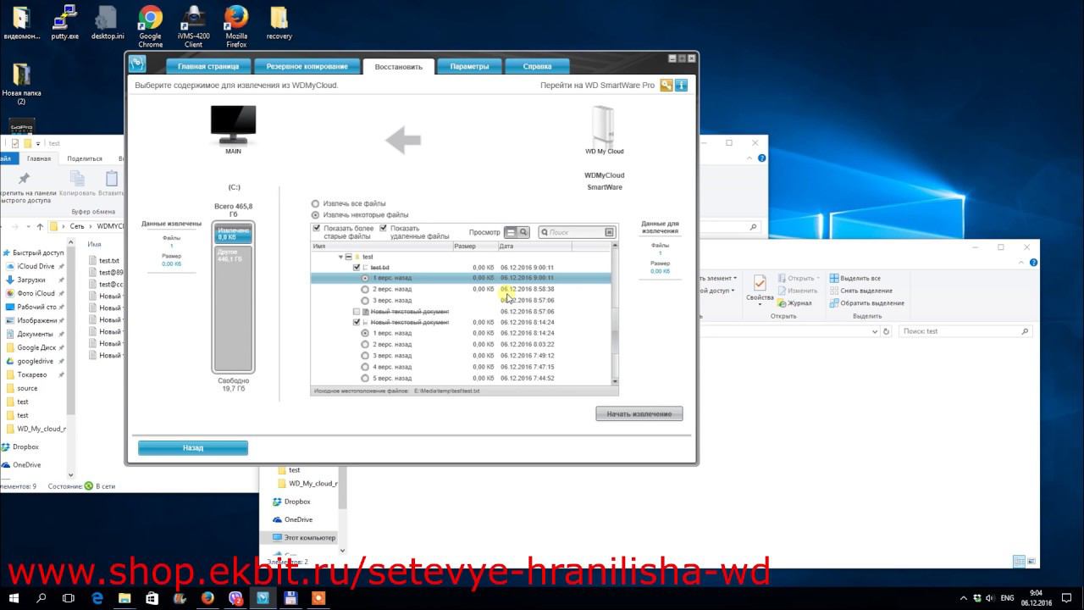This screenshot has width=1084, height=610.
Task: Open File Explorer from the taskbar
Action: (124, 598)
